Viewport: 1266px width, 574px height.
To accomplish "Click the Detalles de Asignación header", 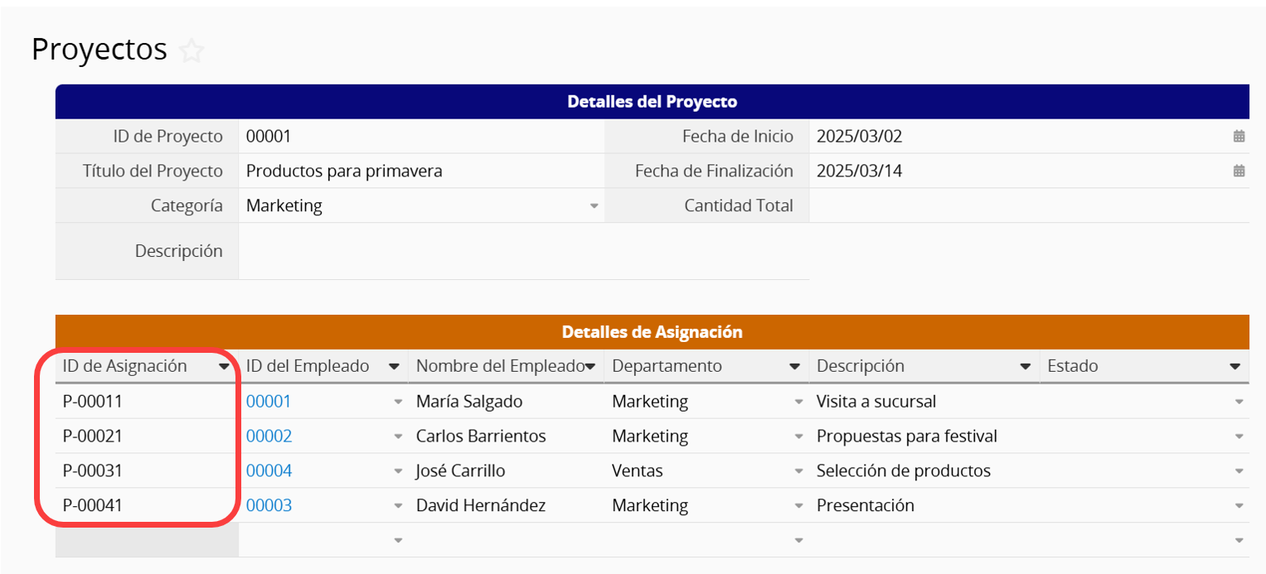I will point(652,332).
